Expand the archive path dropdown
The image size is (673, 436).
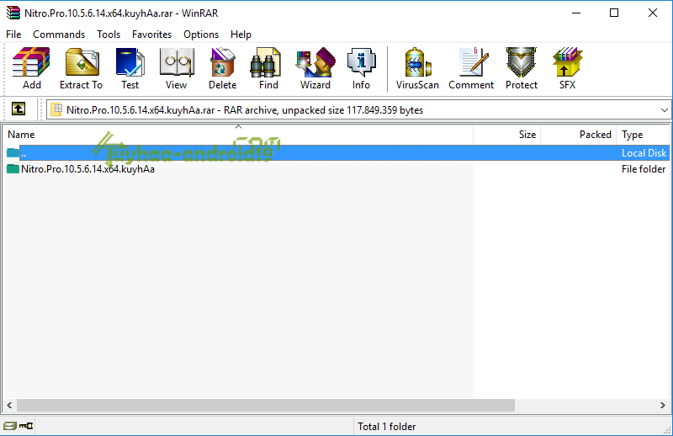(x=664, y=110)
